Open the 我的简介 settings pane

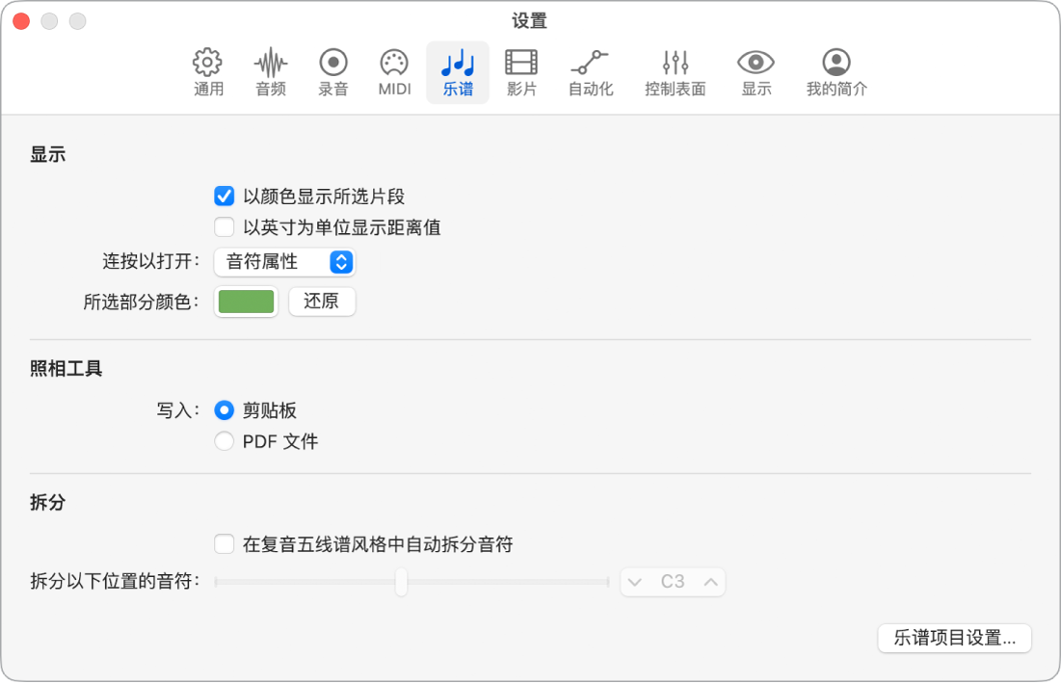836,72
